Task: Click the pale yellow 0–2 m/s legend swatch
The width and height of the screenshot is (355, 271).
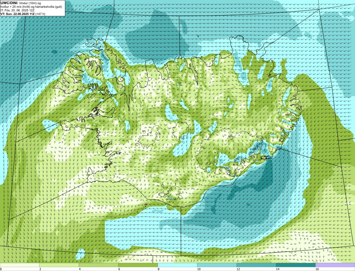Action: pyautogui.click(x=20, y=265)
